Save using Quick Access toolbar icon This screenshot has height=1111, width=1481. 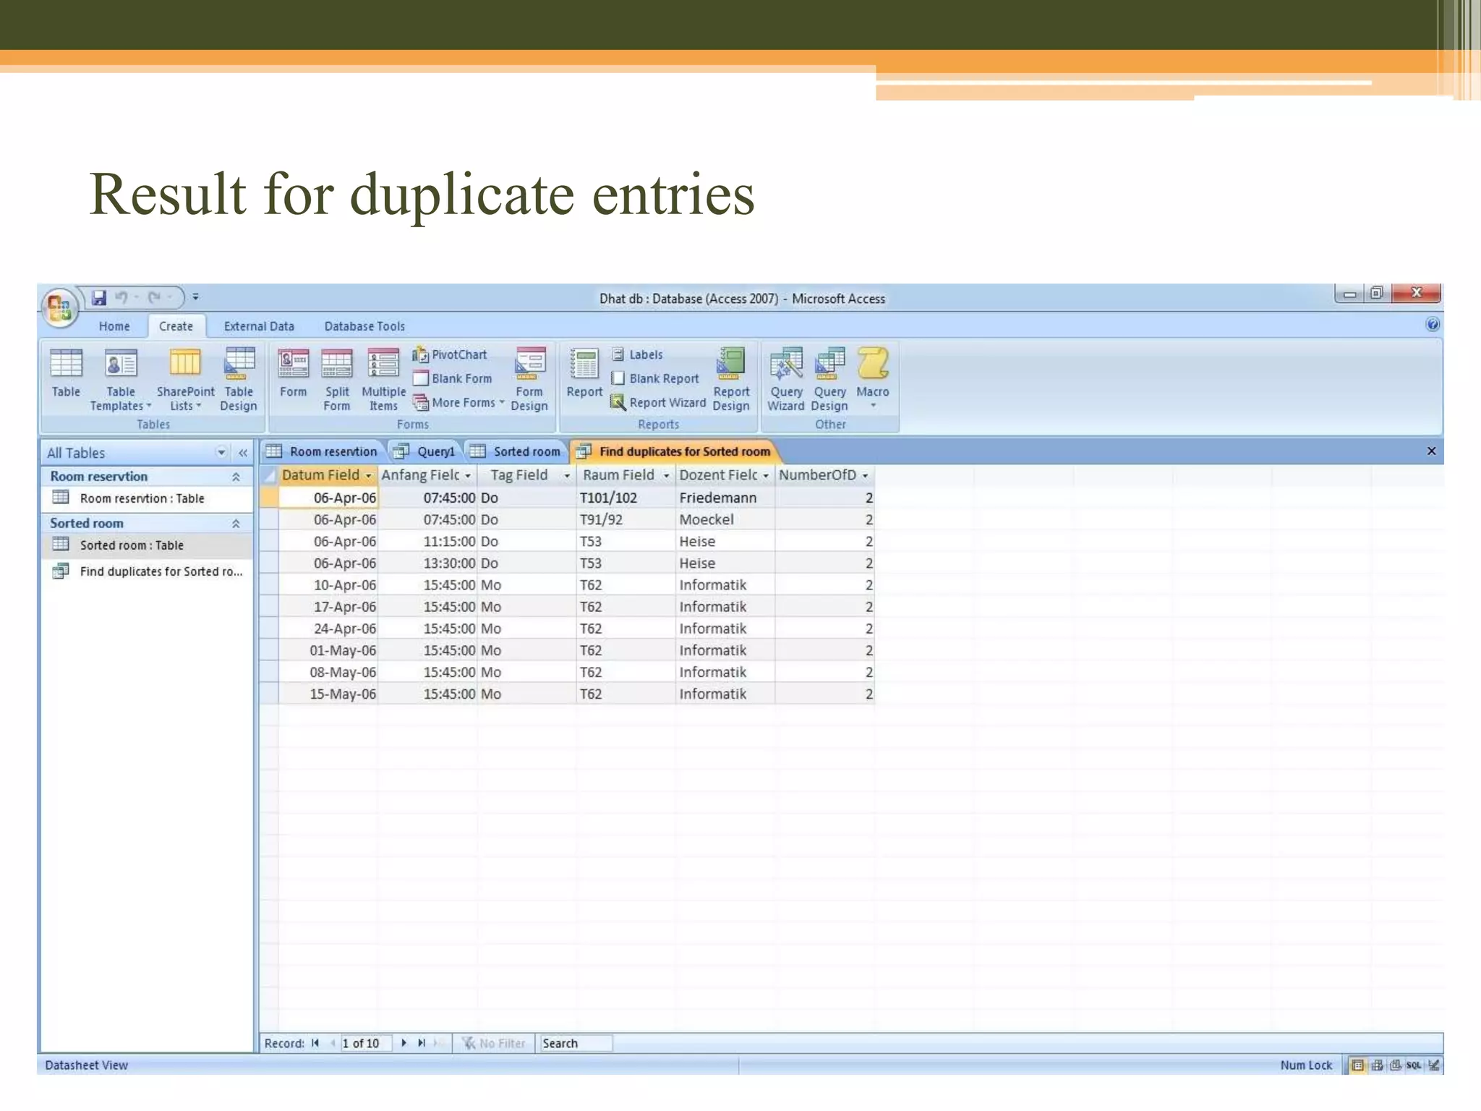(99, 297)
